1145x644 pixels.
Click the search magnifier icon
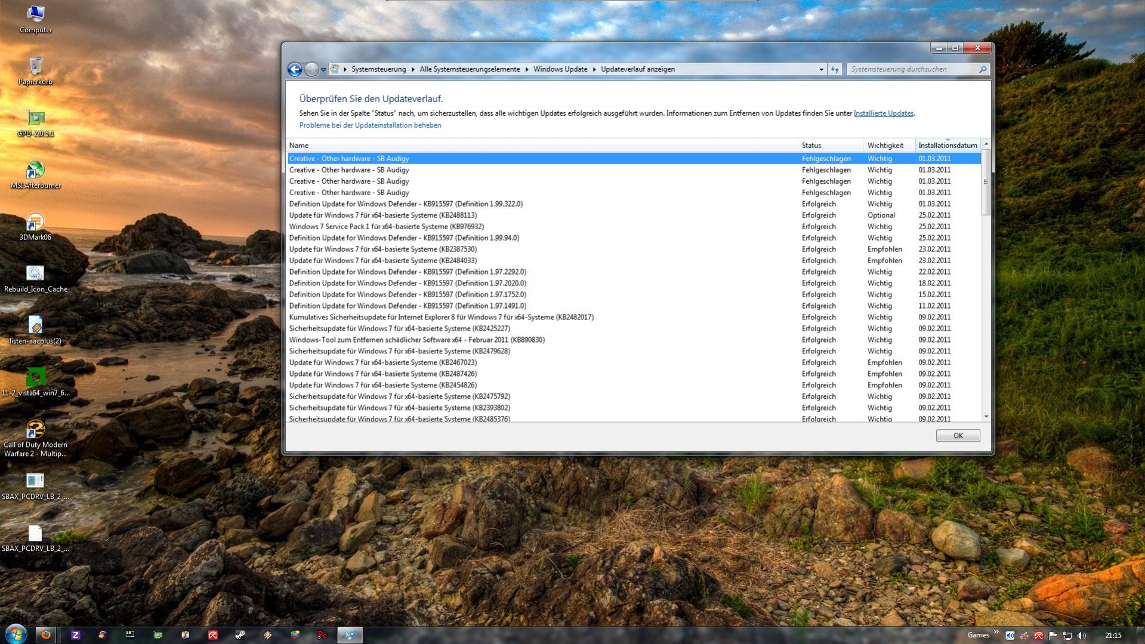(983, 69)
